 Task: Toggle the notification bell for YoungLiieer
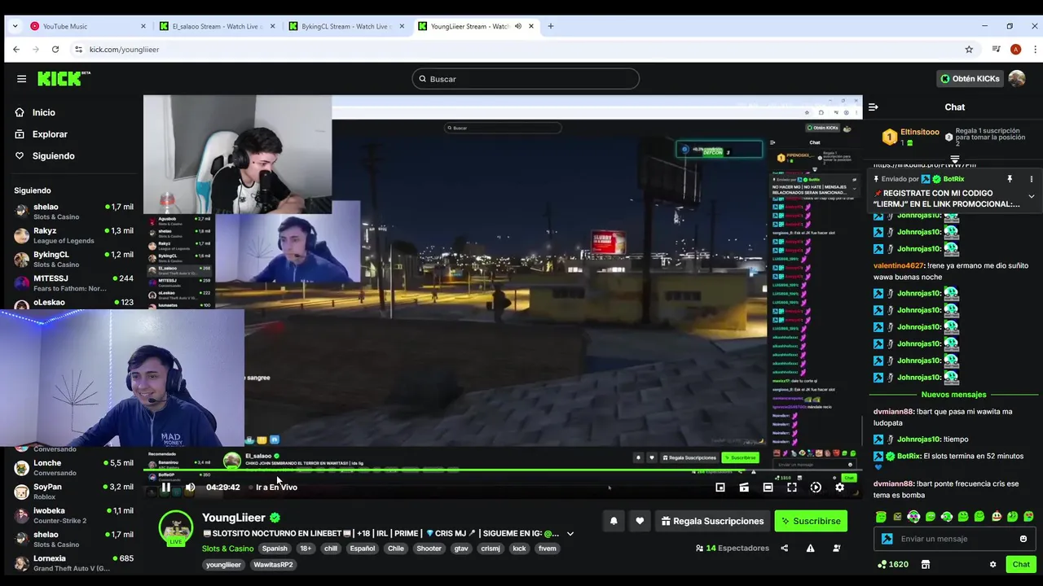coord(614,521)
